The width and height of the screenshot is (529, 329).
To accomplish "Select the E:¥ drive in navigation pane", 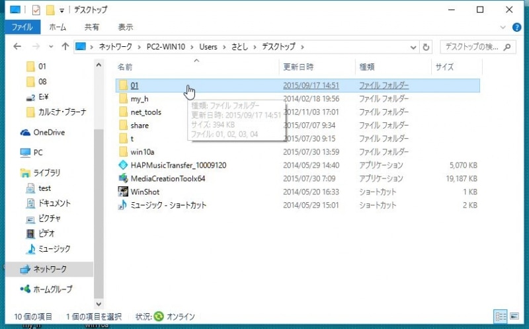I will 37,97.
